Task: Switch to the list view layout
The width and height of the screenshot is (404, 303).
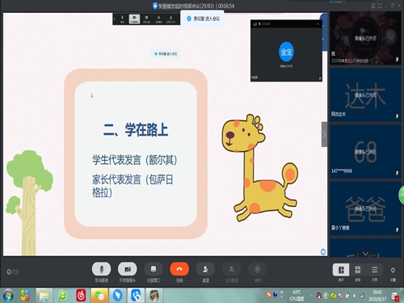Action: [374, 270]
